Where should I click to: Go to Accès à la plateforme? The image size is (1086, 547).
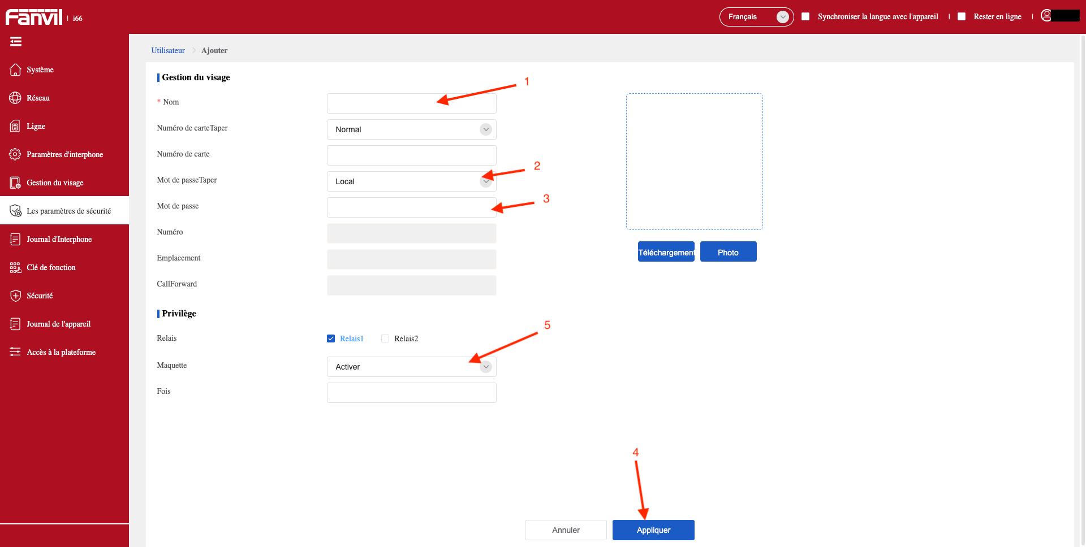coord(61,352)
